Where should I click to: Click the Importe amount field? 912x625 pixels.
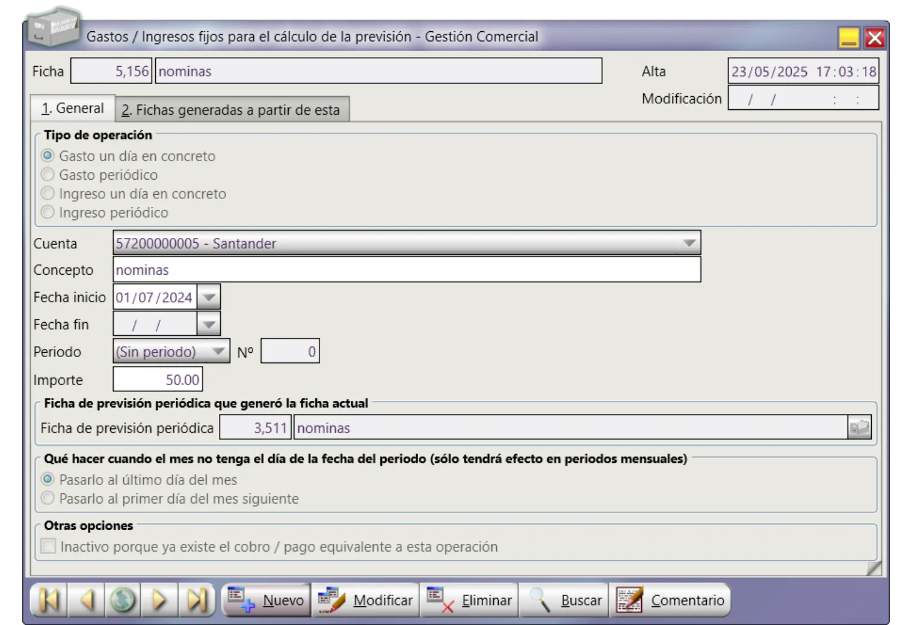[158, 380]
